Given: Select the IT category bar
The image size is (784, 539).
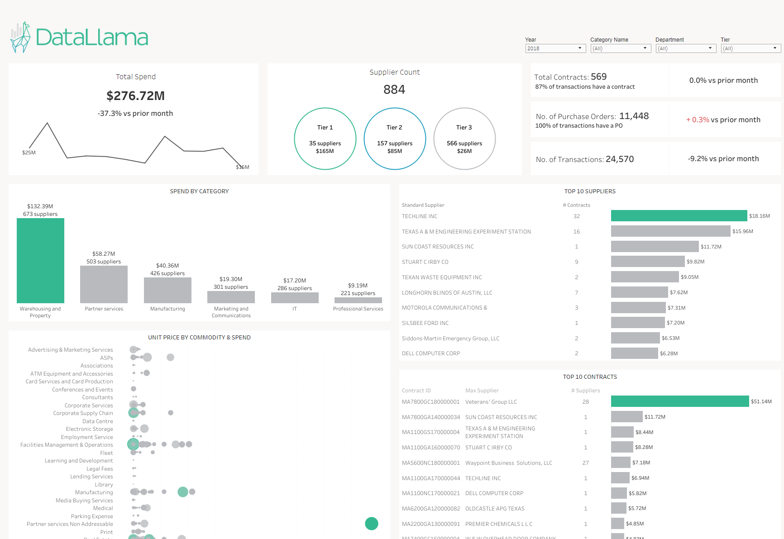Looking at the screenshot, I should (295, 298).
